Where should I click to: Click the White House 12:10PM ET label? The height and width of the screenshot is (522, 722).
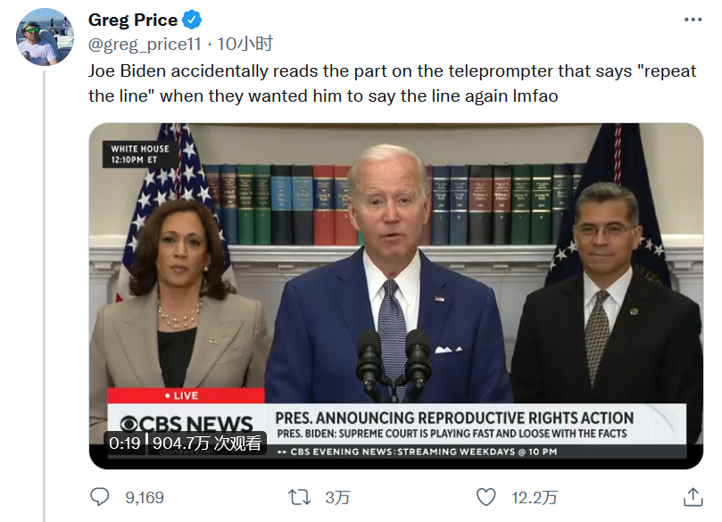coord(140,153)
